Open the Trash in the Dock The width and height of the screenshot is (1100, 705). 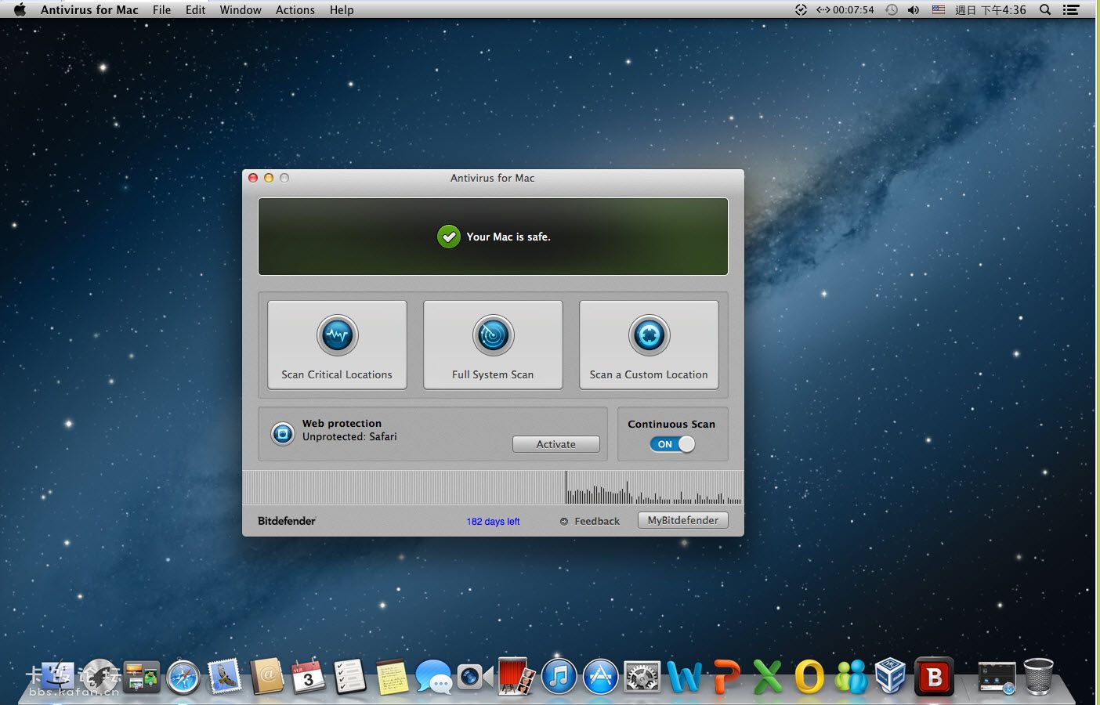[x=1038, y=676]
